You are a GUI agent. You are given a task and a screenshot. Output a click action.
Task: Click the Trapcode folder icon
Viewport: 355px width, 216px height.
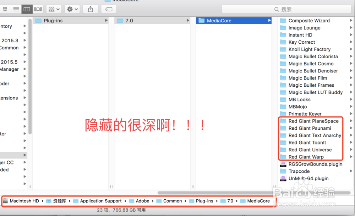click(x=283, y=171)
